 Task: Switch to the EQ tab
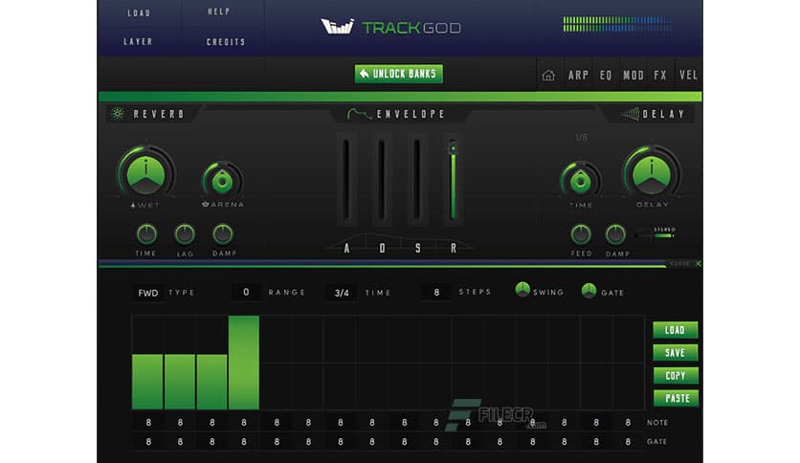pyautogui.click(x=606, y=75)
